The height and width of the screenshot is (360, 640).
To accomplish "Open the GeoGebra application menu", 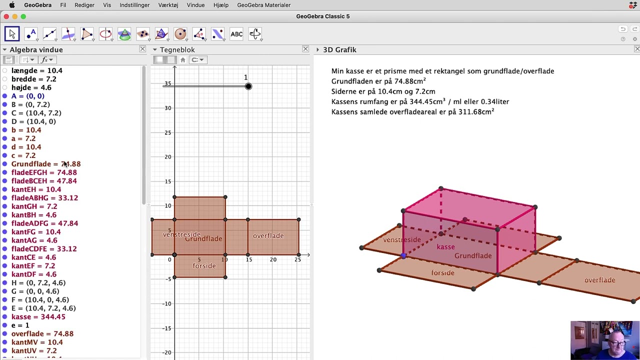I will click(x=37, y=5).
